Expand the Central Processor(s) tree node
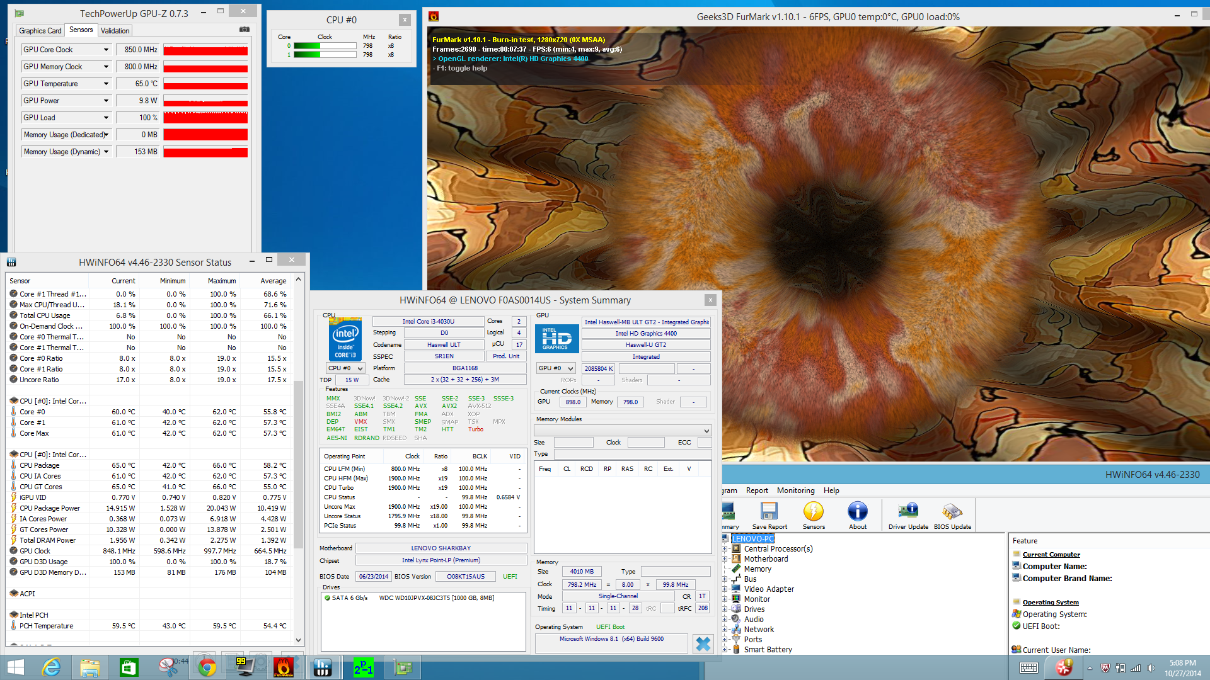1210x680 pixels. click(x=725, y=549)
